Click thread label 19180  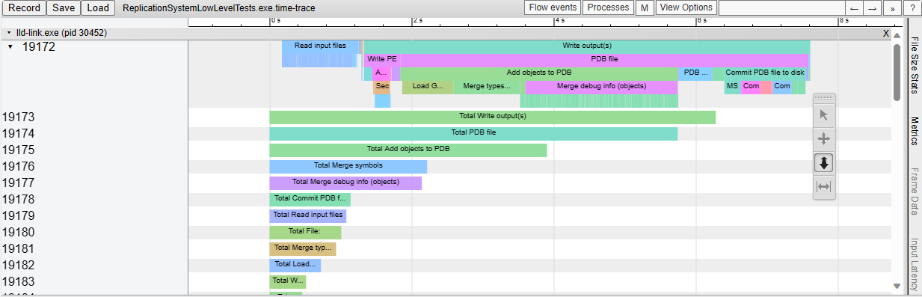(18, 232)
